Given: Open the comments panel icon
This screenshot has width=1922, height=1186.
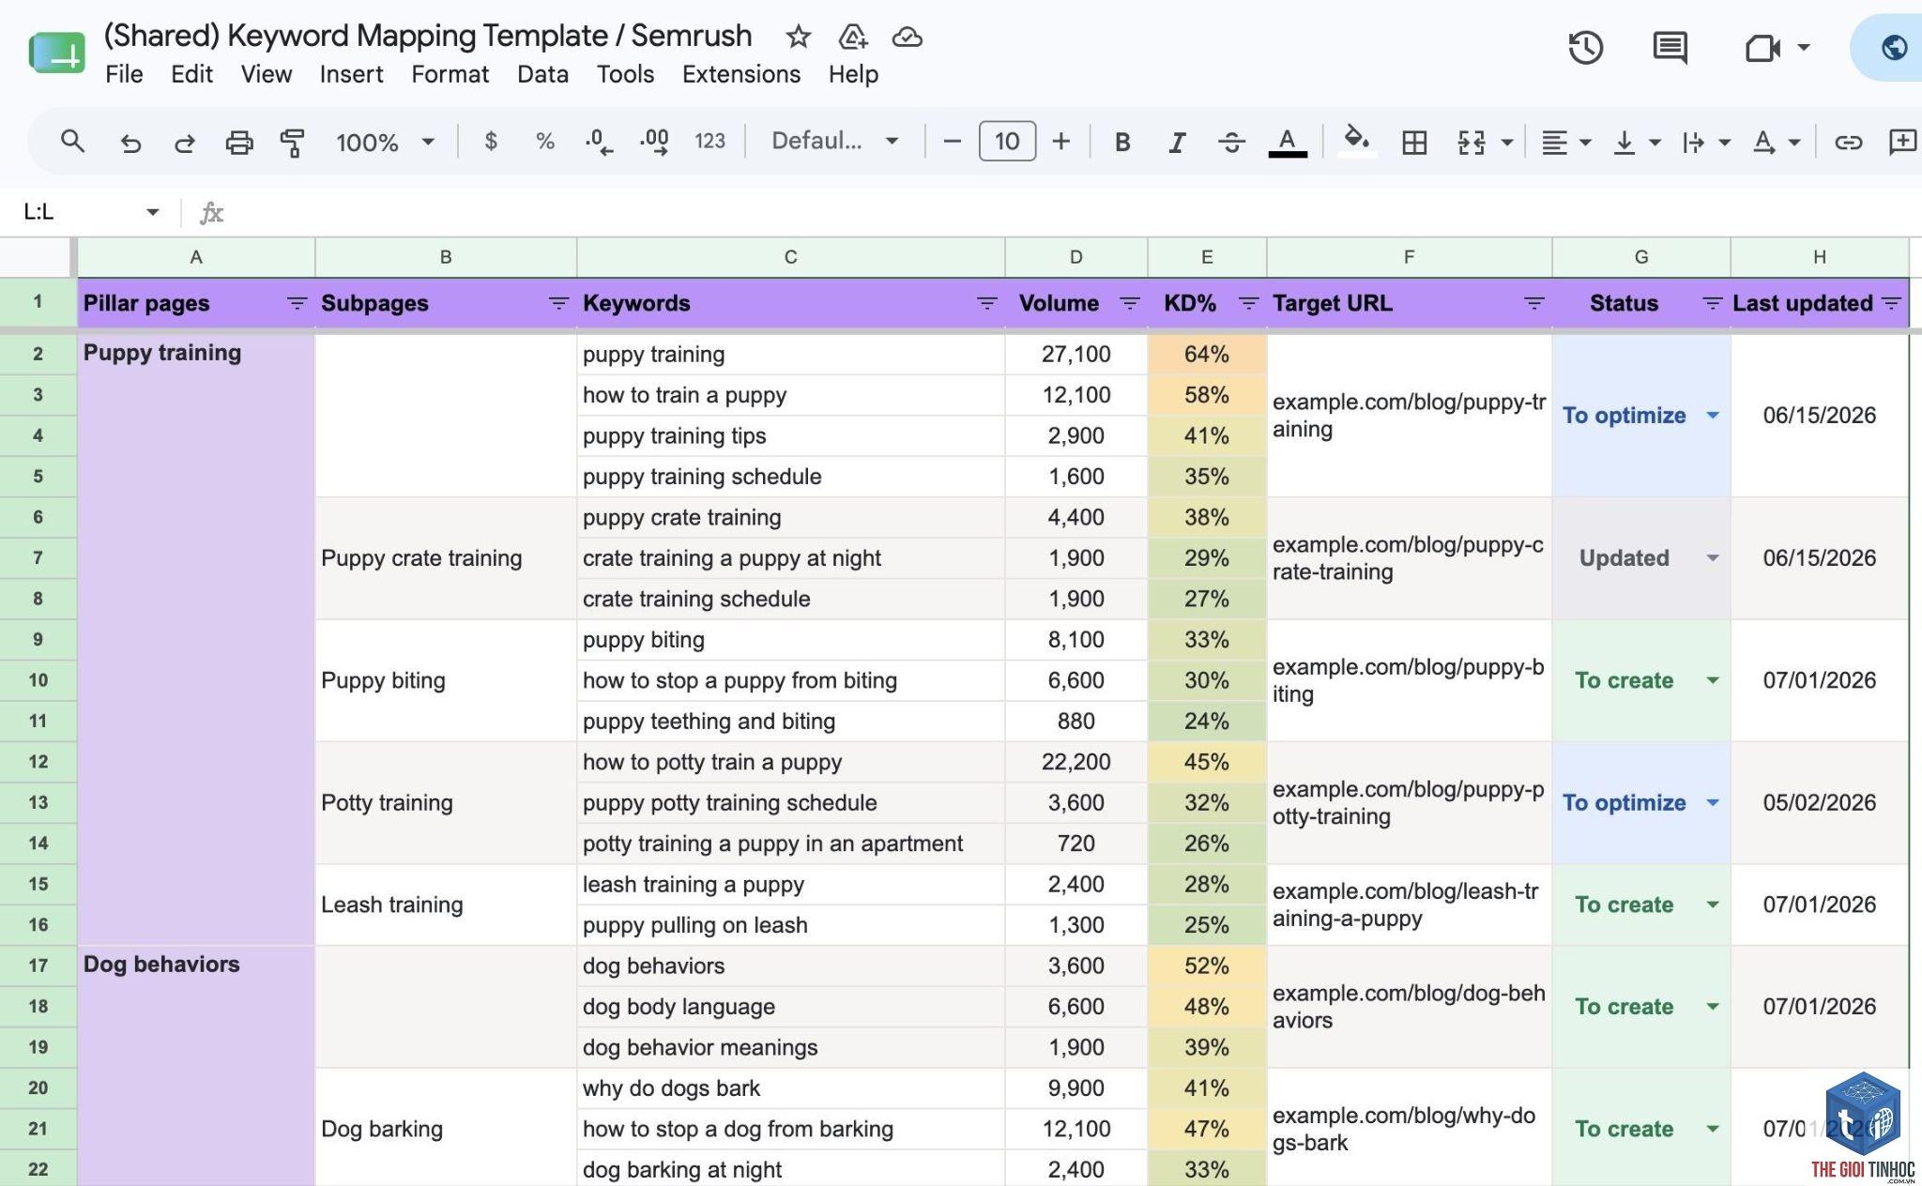Looking at the screenshot, I should (1670, 48).
